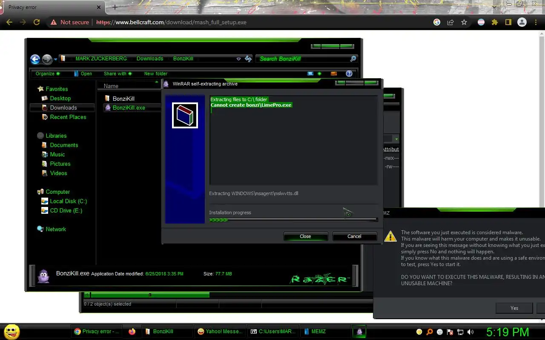Select the Privacy error tab
Image resolution: width=545 pixels, height=340 pixels.
pos(52,7)
